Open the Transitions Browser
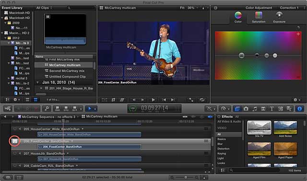The height and width of the screenshot is (181, 307). tap(263, 109)
